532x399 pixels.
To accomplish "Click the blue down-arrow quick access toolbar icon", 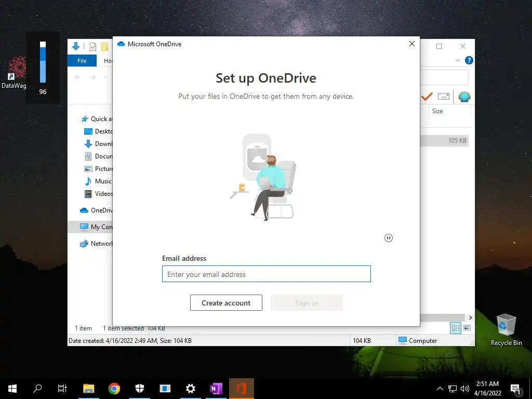I will tap(76, 46).
